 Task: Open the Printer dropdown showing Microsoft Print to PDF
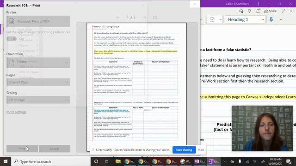click(38, 22)
